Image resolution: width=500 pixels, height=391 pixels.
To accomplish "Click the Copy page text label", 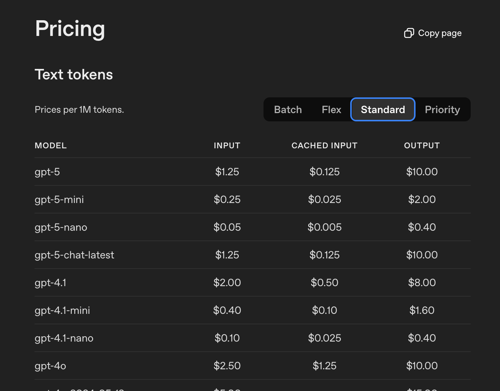I will pos(440,33).
